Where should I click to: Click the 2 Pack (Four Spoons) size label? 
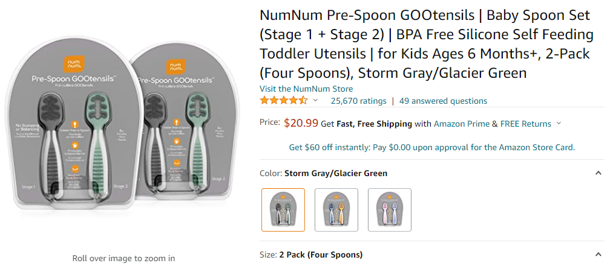(321, 255)
